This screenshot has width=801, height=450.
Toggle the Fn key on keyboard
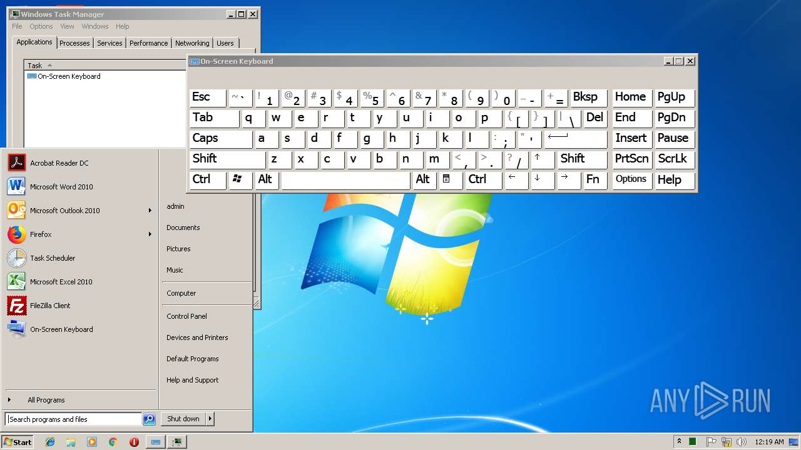coord(595,180)
